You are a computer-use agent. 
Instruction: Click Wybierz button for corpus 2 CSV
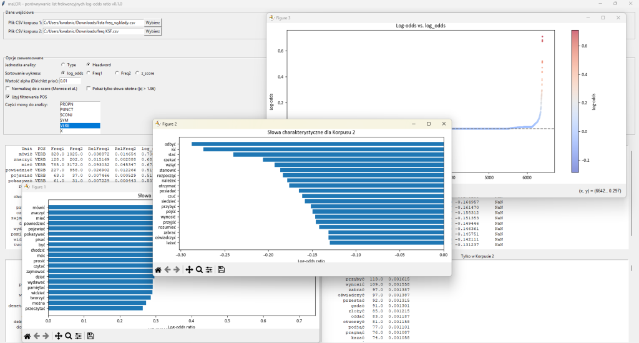[153, 31]
